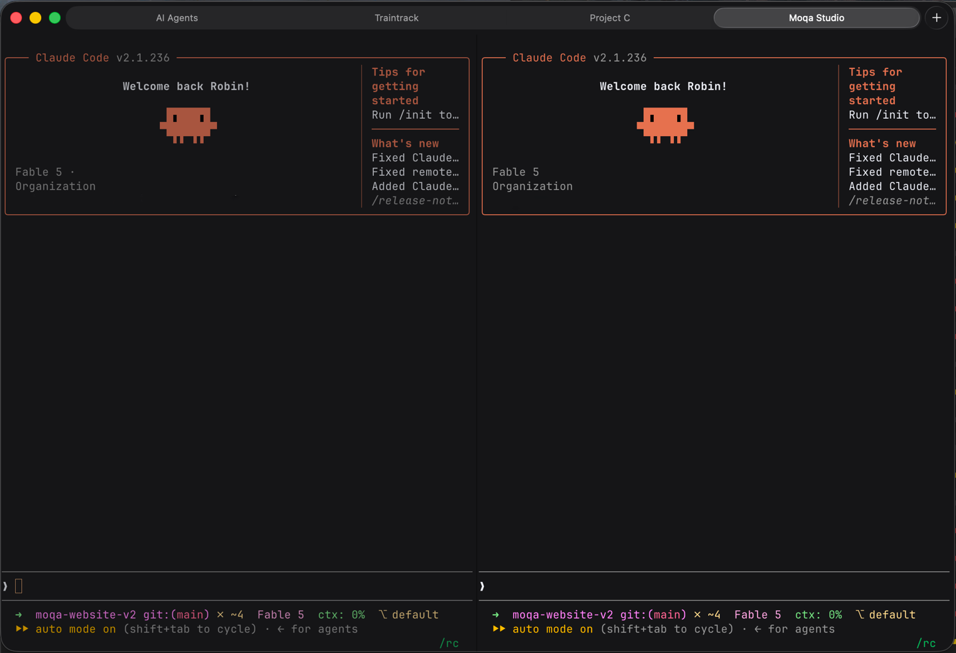Select the Moqa Studio tab

817,18
